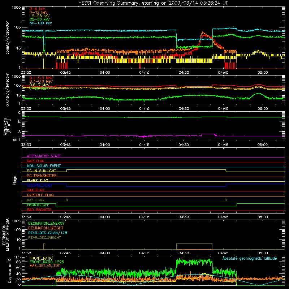
Task: Select the FRONT_RATIO_1225 legend label
Action: [x=47, y=262]
